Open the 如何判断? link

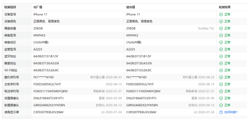[231, 112]
